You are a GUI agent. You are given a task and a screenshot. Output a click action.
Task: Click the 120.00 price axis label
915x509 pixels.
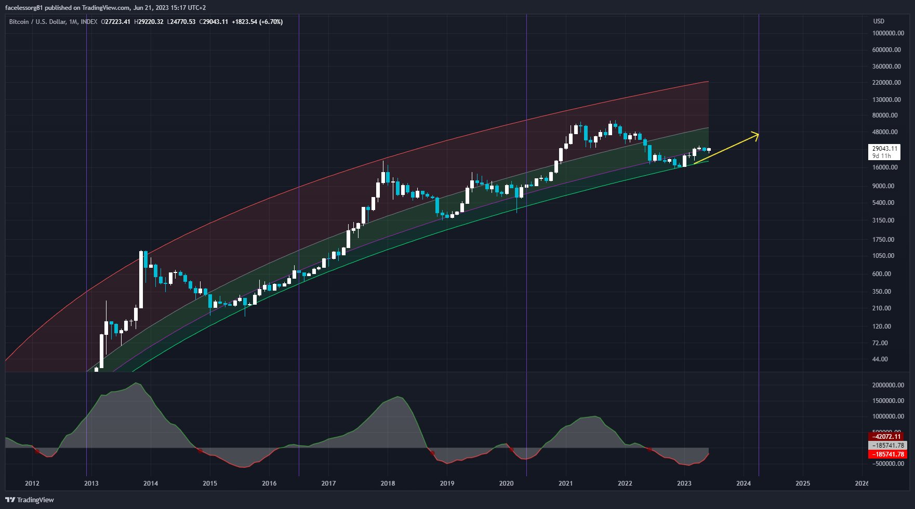pyautogui.click(x=882, y=327)
